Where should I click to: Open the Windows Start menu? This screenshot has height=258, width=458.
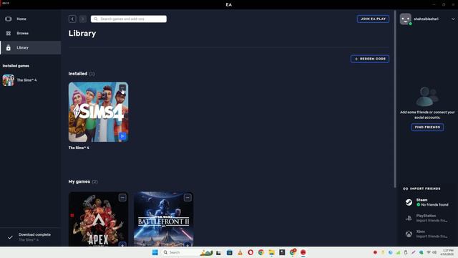click(155, 252)
